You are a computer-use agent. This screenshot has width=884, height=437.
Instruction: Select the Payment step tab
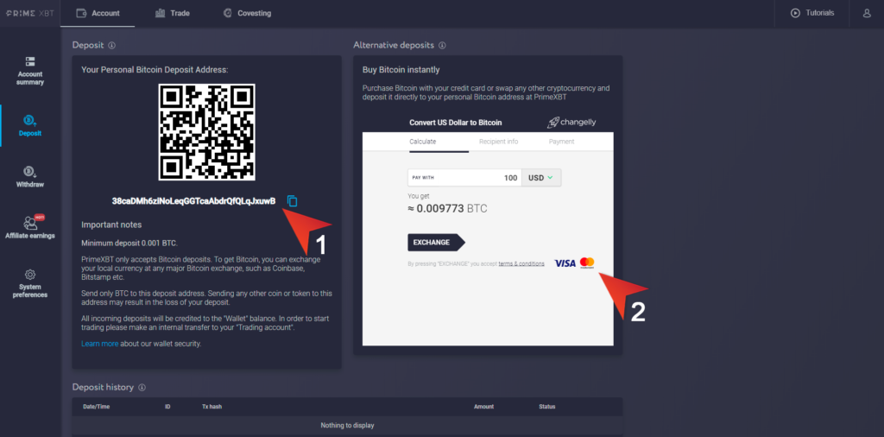[561, 142]
